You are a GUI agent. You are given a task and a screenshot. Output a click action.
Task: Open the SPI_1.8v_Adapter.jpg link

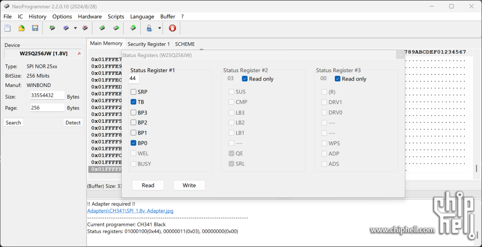tap(130, 211)
